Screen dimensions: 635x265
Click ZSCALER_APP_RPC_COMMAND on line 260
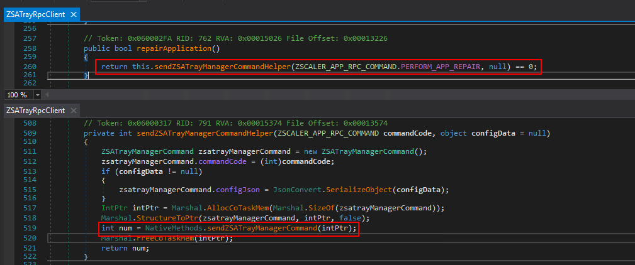click(x=345, y=67)
